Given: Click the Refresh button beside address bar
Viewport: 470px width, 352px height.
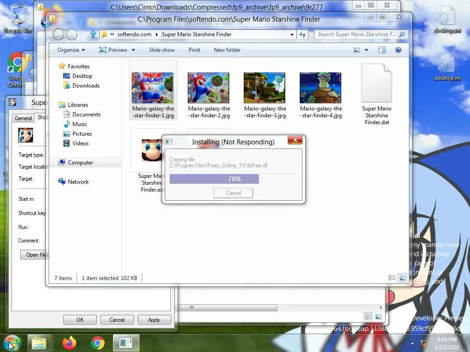Looking at the screenshot, I should (302, 35).
